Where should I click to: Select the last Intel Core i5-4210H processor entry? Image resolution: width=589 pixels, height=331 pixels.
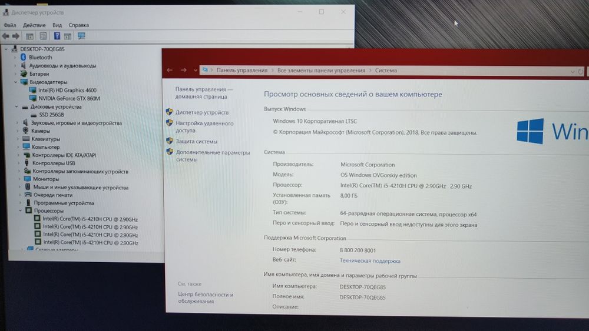click(91, 243)
